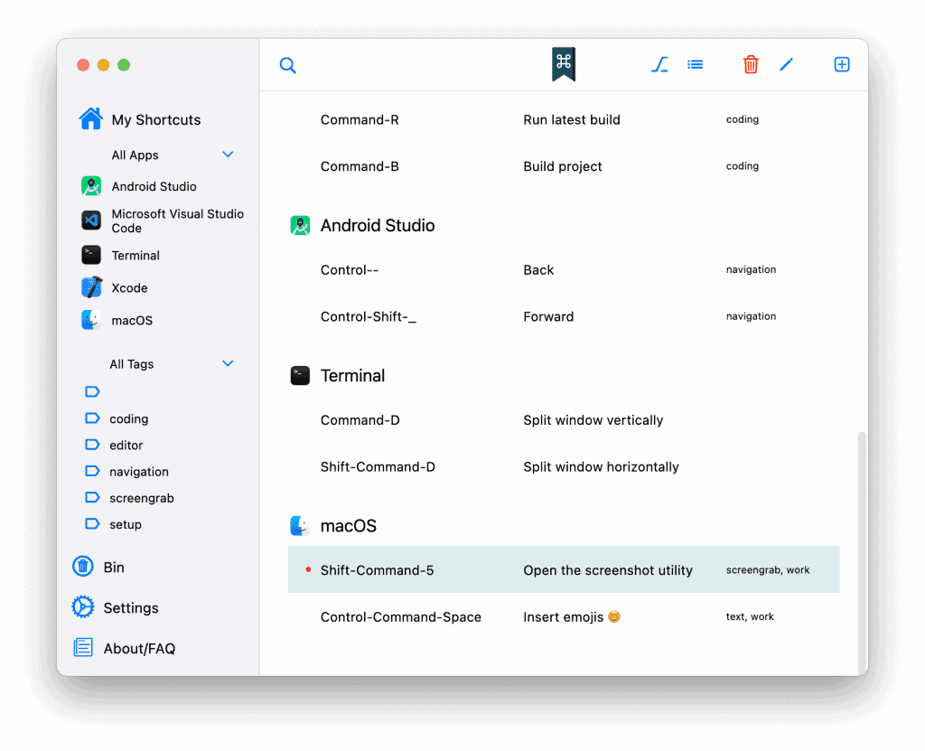Click the unnamed empty tag icon
This screenshot has height=751, width=925.
pyautogui.click(x=92, y=391)
